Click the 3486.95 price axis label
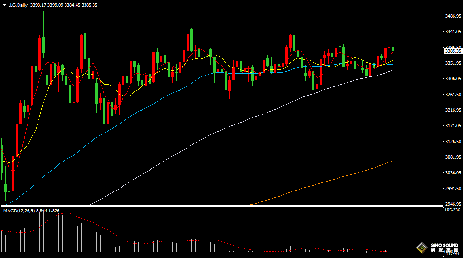Image resolution: width=463 pixels, height=258 pixels. [453, 16]
